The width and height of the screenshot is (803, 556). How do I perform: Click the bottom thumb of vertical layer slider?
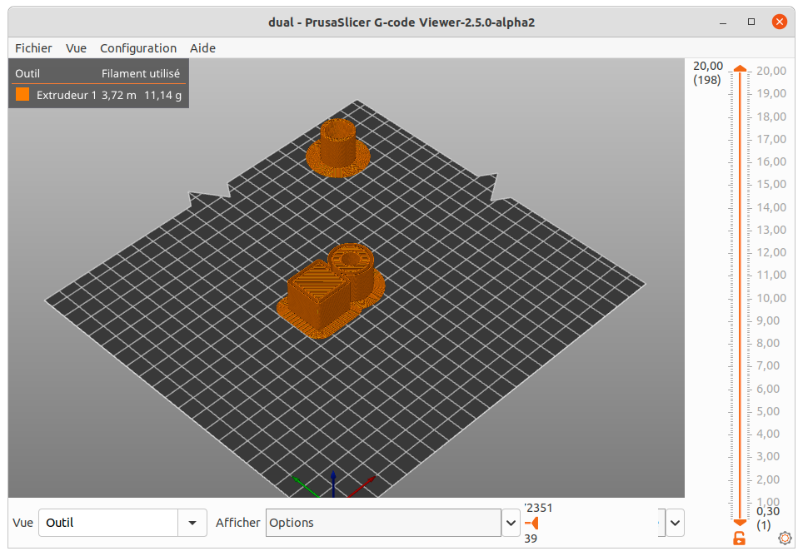click(x=740, y=522)
